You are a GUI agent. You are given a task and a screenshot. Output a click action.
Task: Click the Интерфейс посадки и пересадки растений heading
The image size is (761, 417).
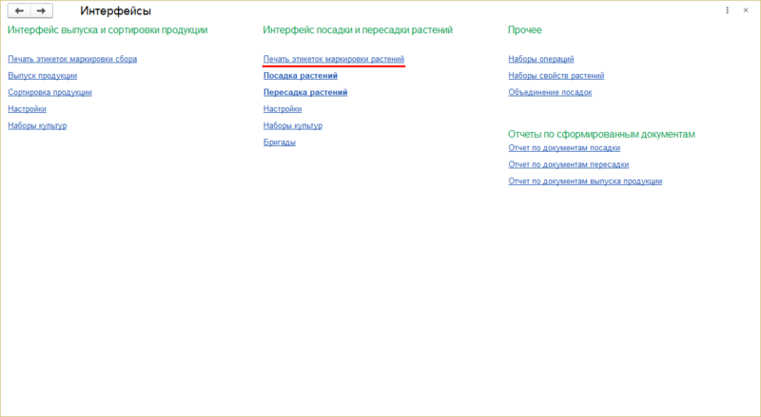click(358, 30)
